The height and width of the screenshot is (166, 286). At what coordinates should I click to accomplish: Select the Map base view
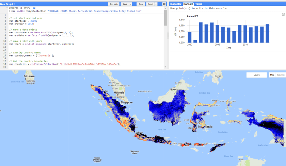coord(272,75)
